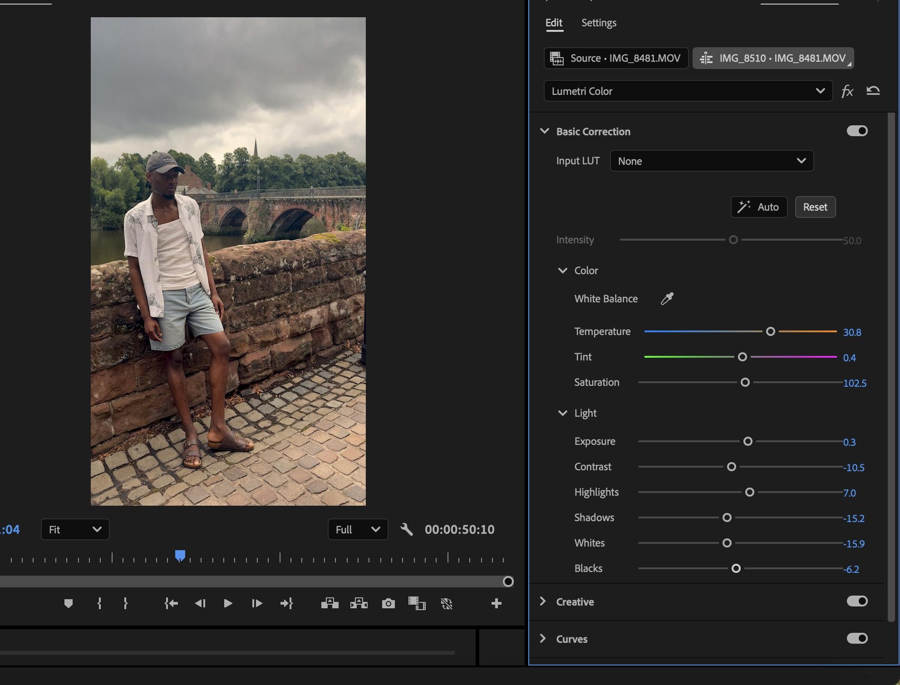Click the reset effect arrow icon
900x685 pixels.
873,91
